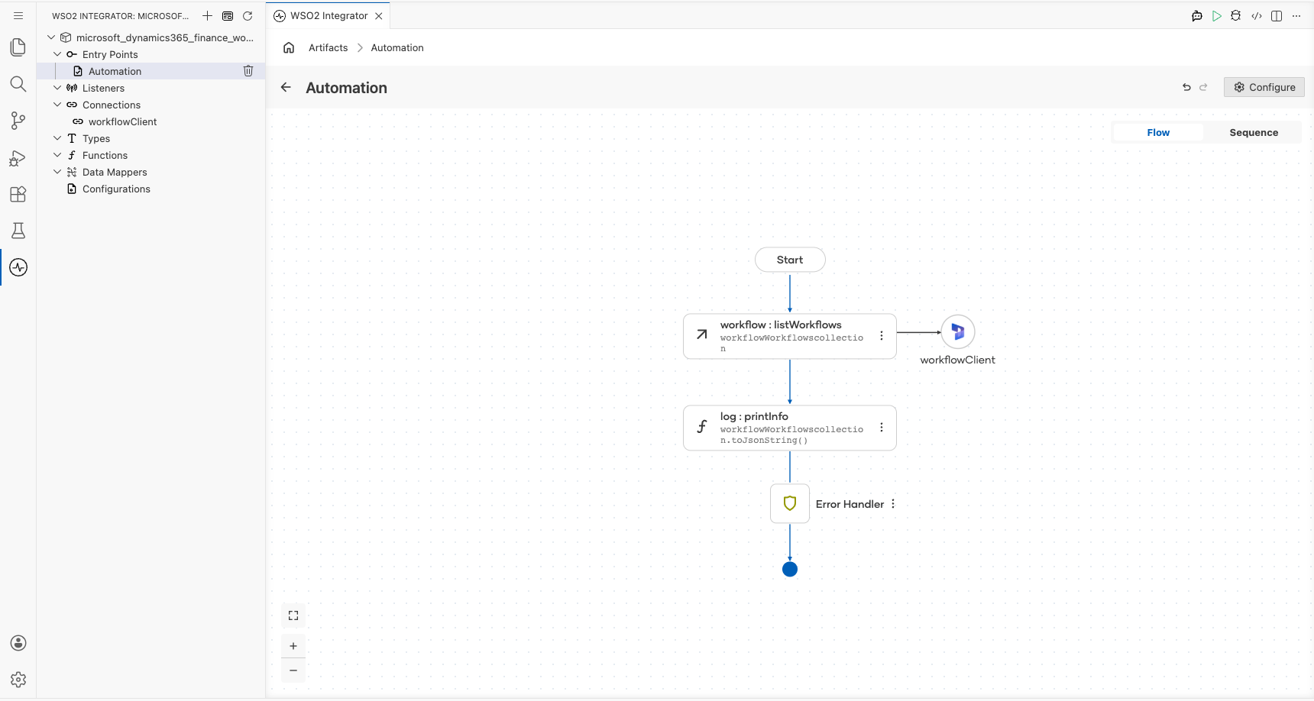Select the log : printInfo node
The width and height of the screenshot is (1314, 701).
[790, 428]
